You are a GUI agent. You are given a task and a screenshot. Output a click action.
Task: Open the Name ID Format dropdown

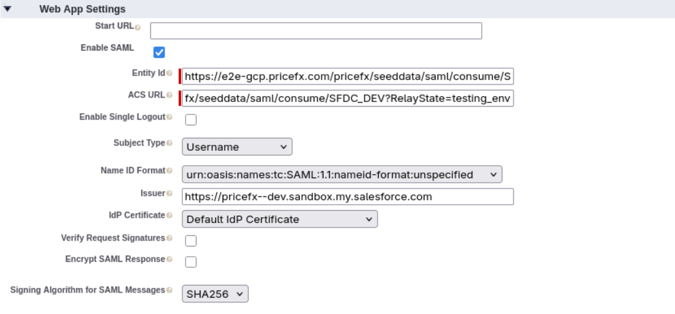pyautogui.click(x=342, y=174)
